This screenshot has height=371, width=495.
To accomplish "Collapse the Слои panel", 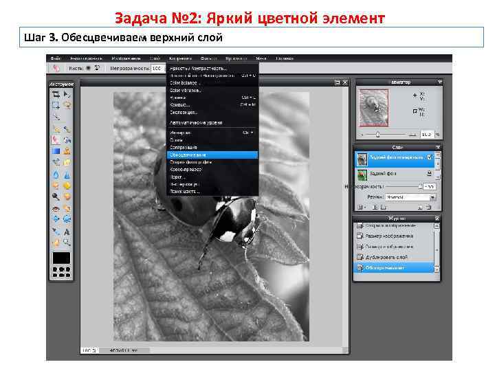I will [438, 147].
